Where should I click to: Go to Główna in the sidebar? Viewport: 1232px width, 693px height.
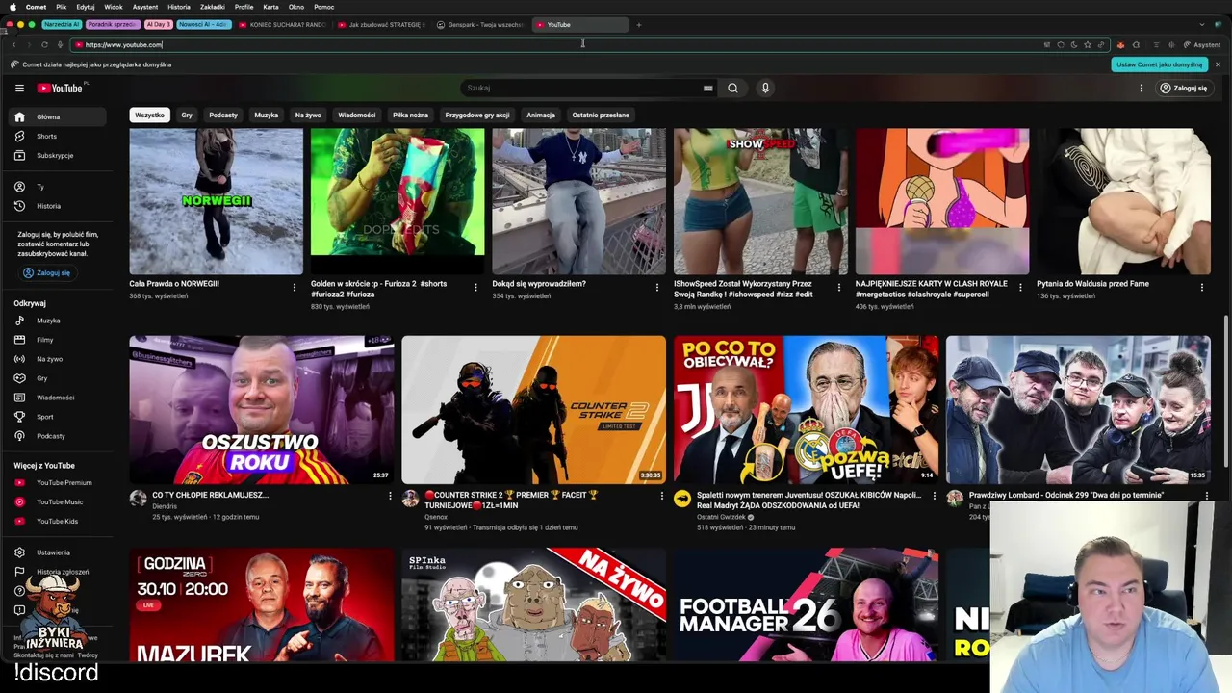click(x=58, y=116)
